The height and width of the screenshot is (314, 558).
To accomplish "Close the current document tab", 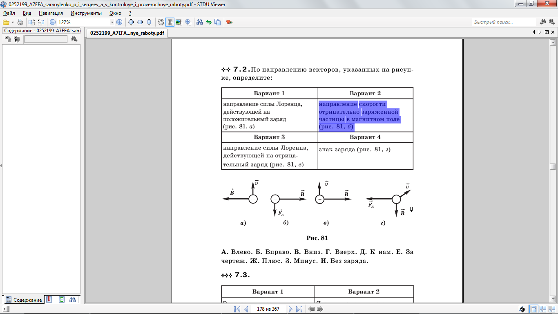I will (x=553, y=32).
